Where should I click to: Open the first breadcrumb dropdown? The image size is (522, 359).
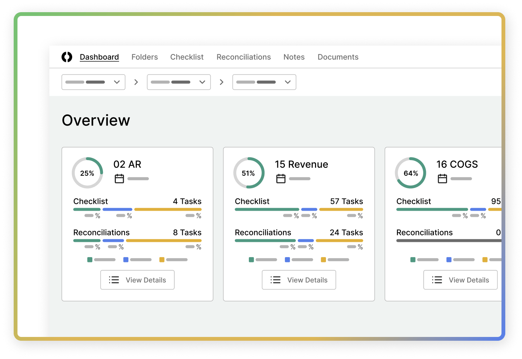coord(93,82)
